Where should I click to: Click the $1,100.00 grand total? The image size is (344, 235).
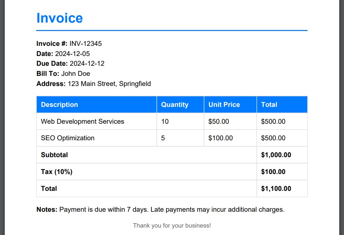click(276, 188)
